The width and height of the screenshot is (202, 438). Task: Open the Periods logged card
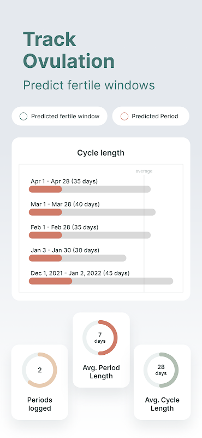click(x=40, y=382)
